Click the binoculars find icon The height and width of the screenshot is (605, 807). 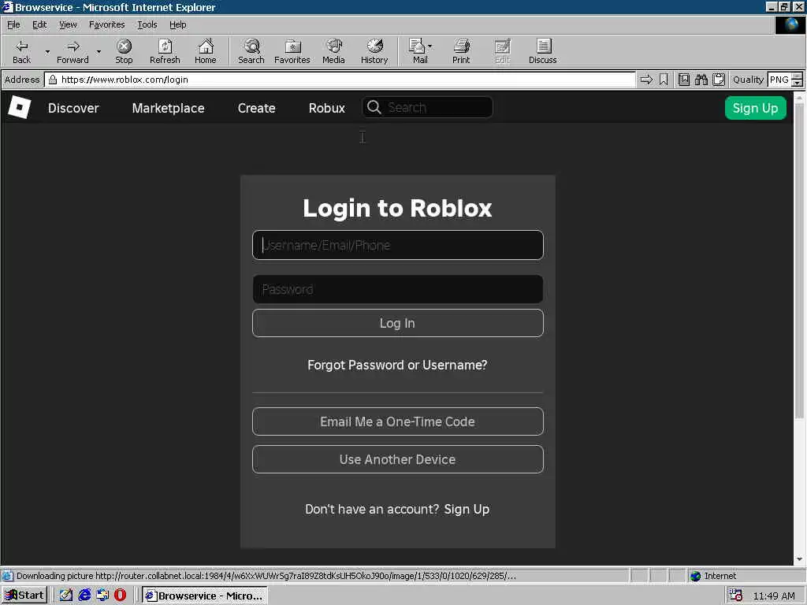point(701,80)
